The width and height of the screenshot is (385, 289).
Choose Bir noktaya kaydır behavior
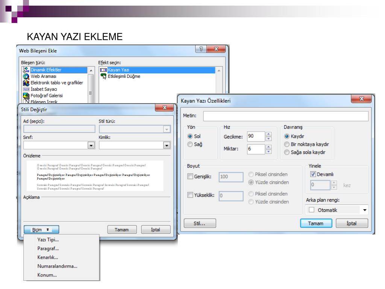coord(286,144)
